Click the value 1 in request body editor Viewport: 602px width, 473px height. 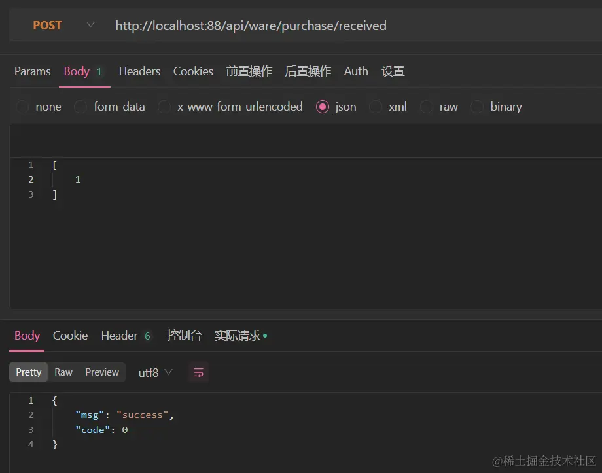click(x=78, y=179)
